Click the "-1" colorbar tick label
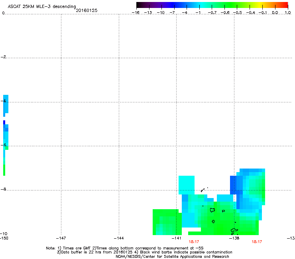Image resolution: width=295 pixels, height=259 pixels. point(198,13)
